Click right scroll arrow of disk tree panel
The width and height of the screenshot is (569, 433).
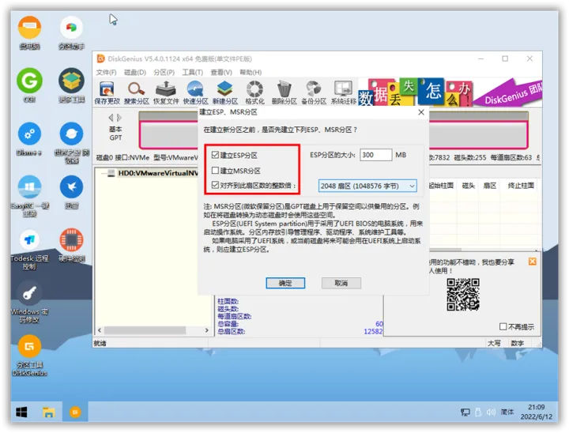pos(206,330)
